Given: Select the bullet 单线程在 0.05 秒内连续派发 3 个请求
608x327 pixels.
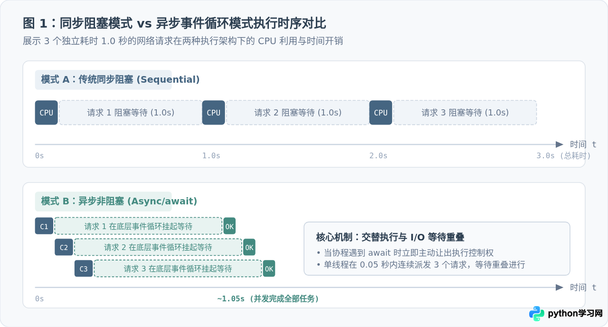Looking at the screenshot, I should (x=420, y=264).
